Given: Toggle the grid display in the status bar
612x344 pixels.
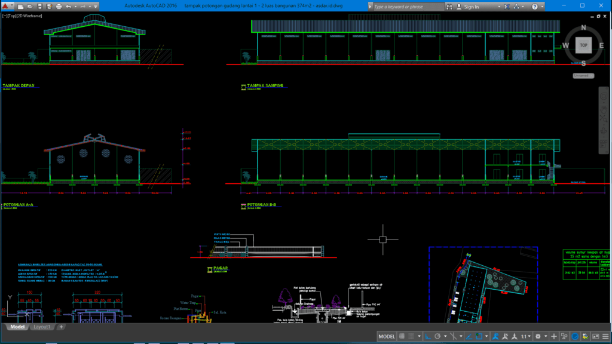Looking at the screenshot, I should tap(402, 336).
